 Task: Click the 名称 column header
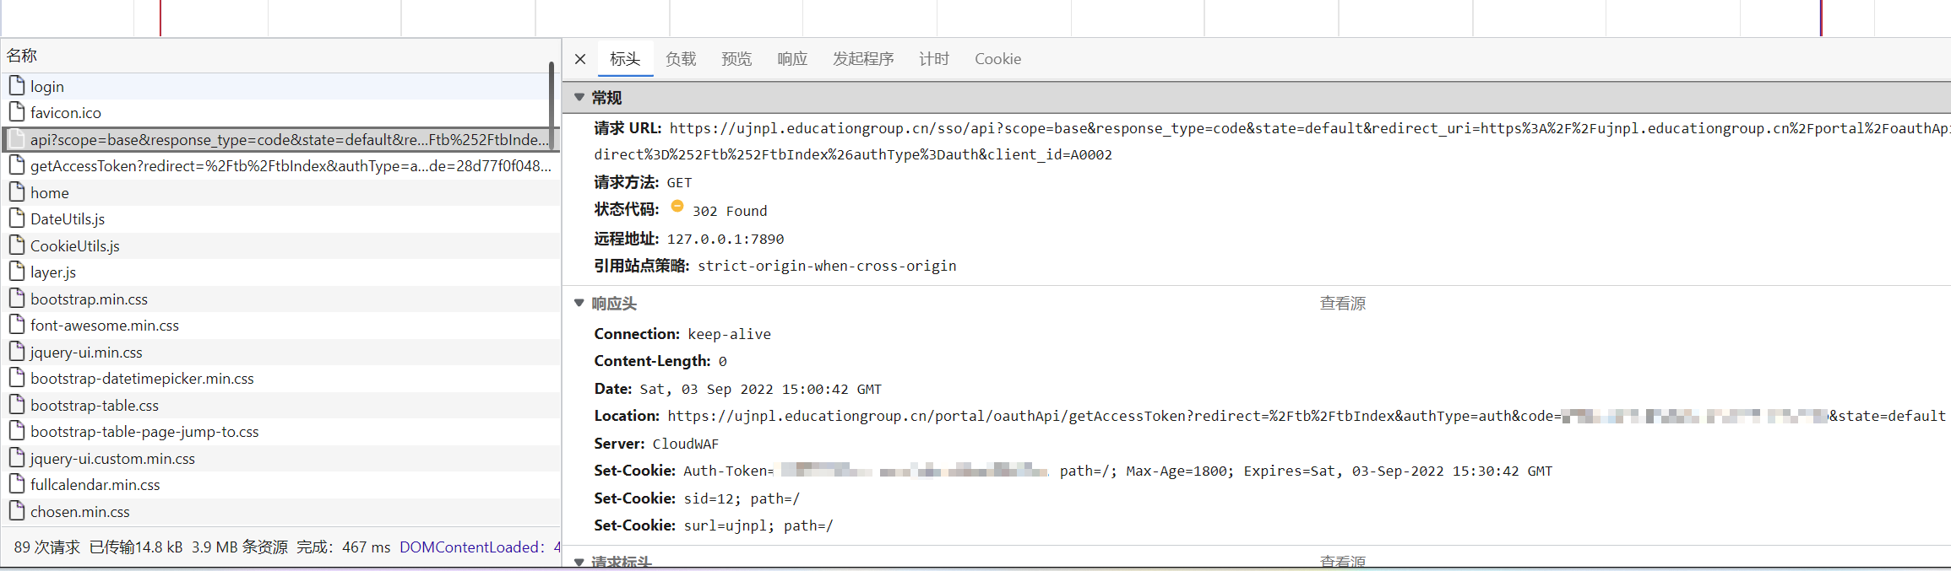coord(22,56)
